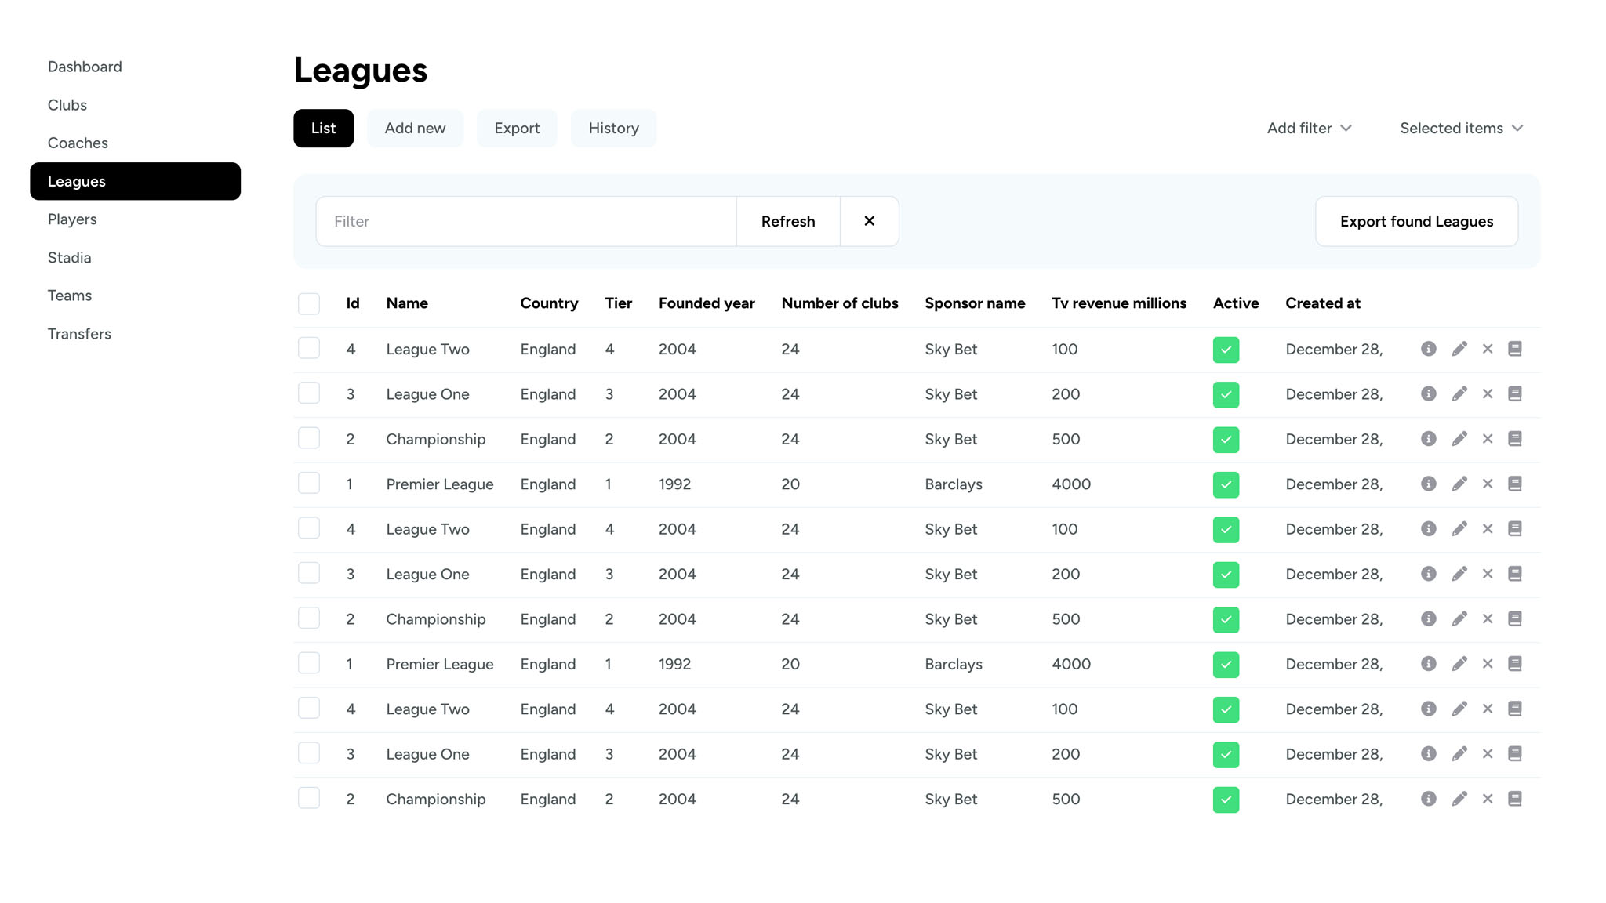Open info icon on last Championship row

(x=1428, y=799)
